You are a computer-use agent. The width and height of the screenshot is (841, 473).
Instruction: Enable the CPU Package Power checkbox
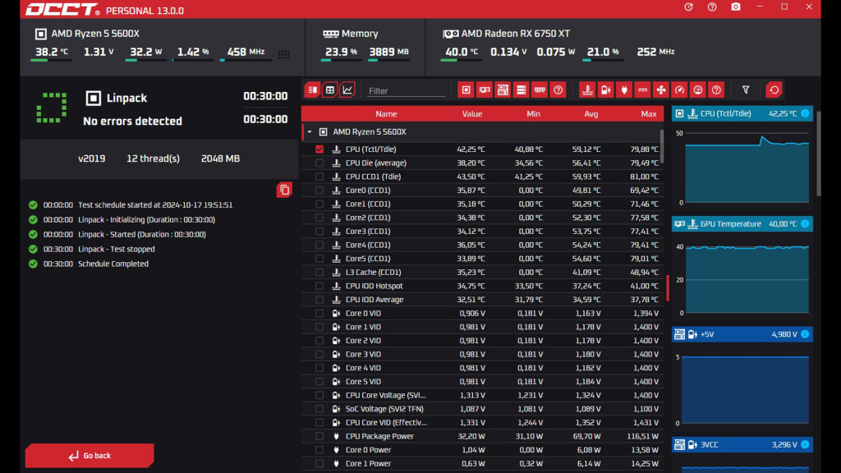pyautogui.click(x=319, y=436)
